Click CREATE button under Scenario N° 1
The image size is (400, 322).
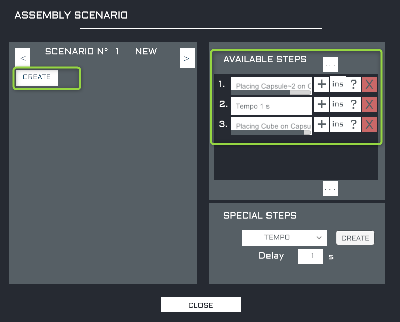pos(37,77)
